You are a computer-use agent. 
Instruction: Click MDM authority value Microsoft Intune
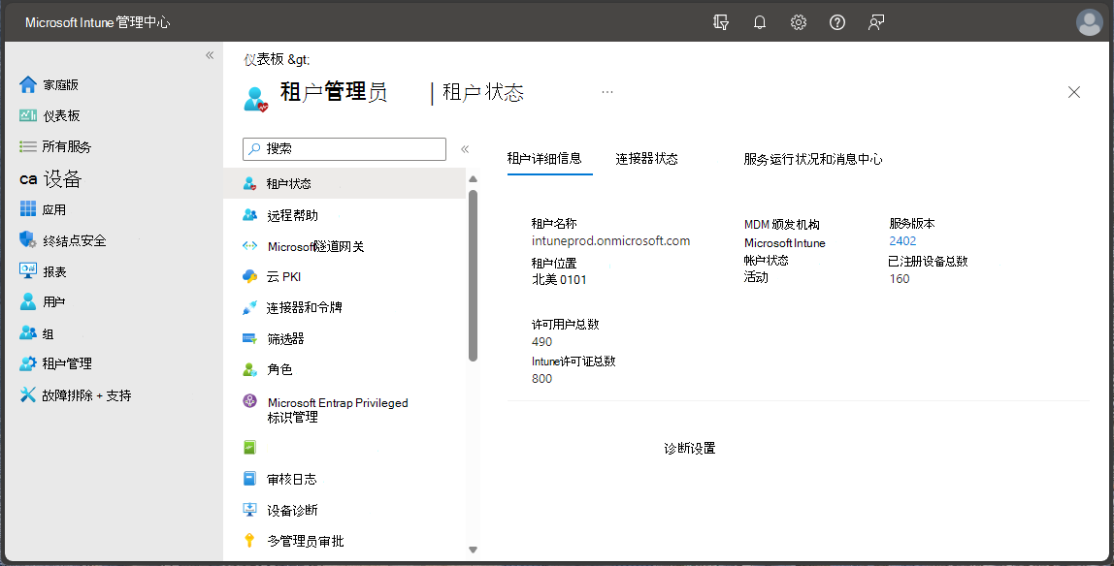(x=784, y=243)
